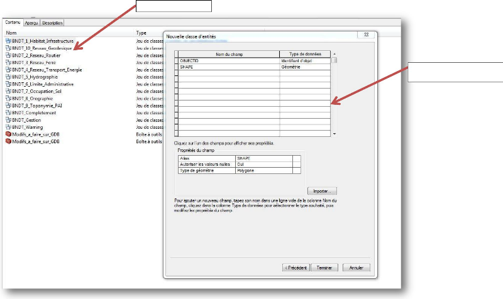Click the Importer... button
The height and width of the screenshot is (299, 503).
point(322,191)
